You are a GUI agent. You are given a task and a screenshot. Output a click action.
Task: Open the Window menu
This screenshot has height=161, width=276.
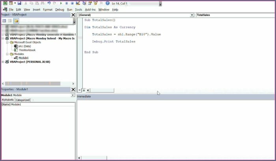[x=104, y=10]
